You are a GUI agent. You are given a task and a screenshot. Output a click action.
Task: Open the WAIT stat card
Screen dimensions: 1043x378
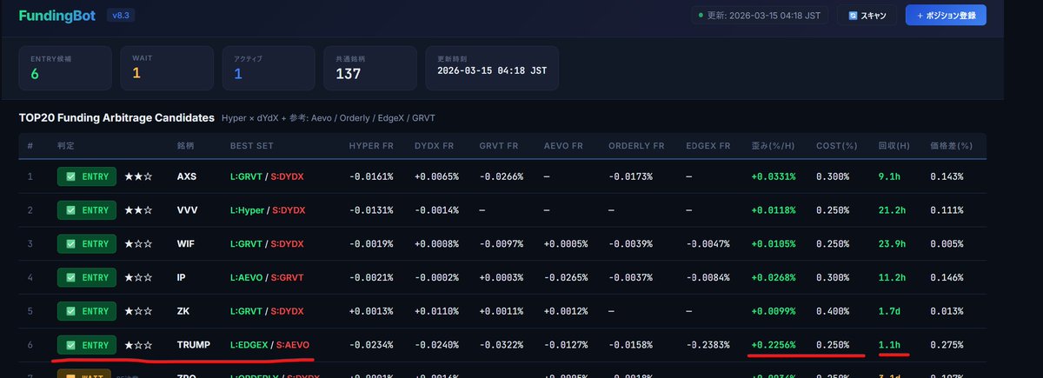point(167,68)
